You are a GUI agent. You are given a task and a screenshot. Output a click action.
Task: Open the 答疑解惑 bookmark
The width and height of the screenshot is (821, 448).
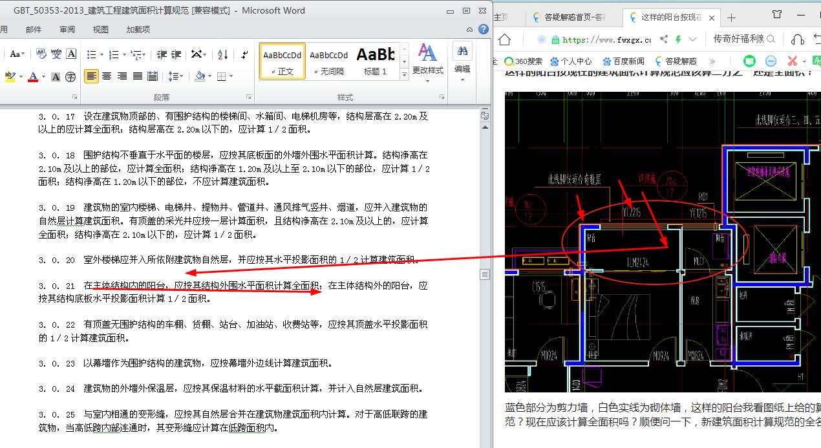point(676,61)
